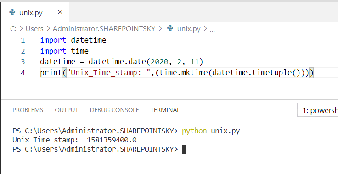This screenshot has height=174, width=338.
Task: Switch to the PROBLEMS panel tab
Action: pos(28,110)
